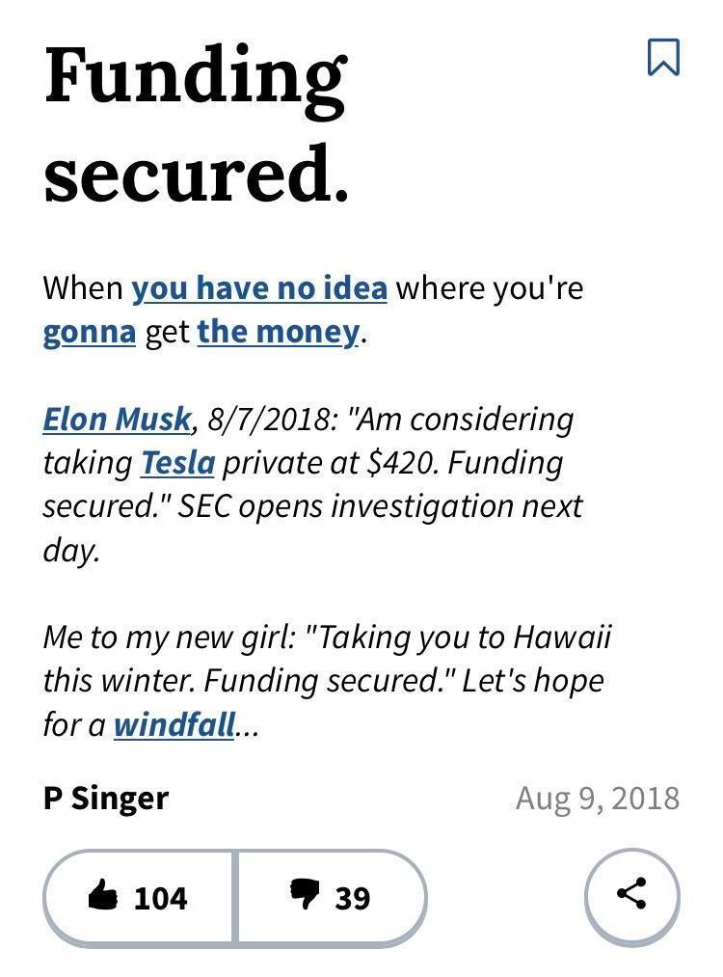Image resolution: width=723 pixels, height=977 pixels.
Task: Follow the "gonna" link
Action: coord(89,332)
